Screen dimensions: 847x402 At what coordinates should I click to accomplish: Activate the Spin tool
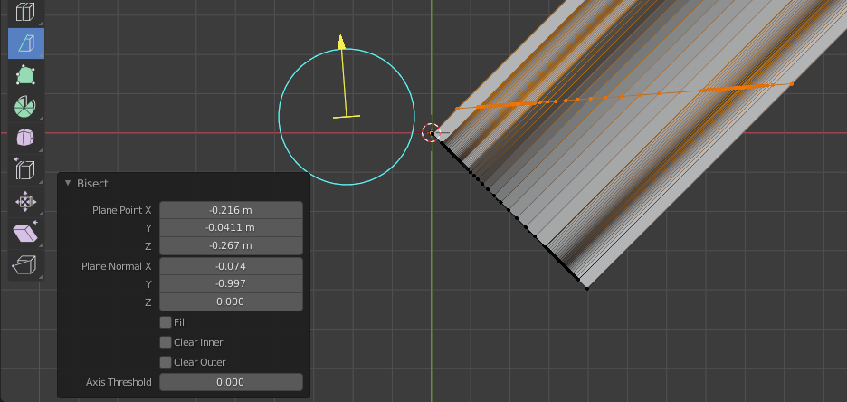pos(25,107)
